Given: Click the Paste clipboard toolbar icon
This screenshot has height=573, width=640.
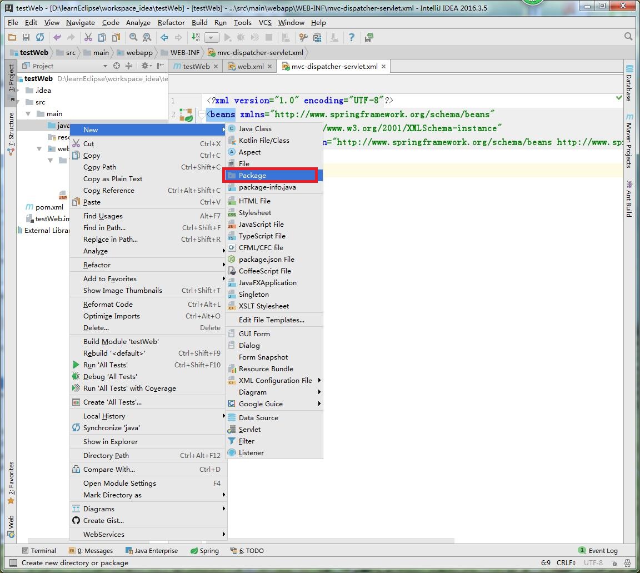Looking at the screenshot, I should 116,38.
